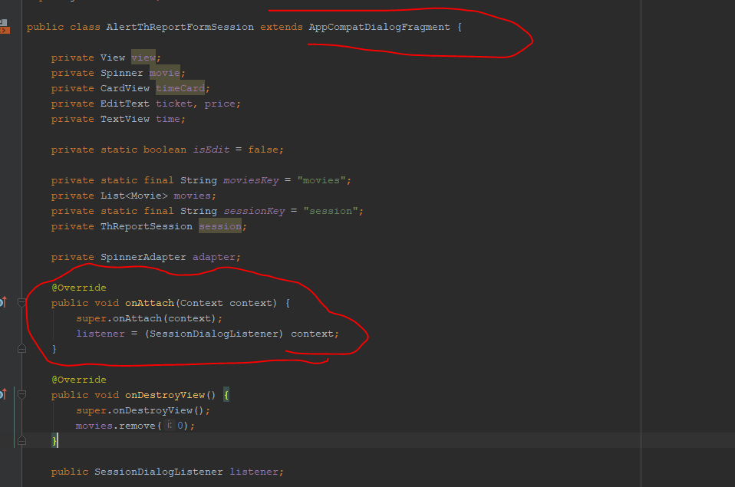
Task: Click the SessionDialogListener cast in onAttach
Action: pyautogui.click(x=214, y=334)
